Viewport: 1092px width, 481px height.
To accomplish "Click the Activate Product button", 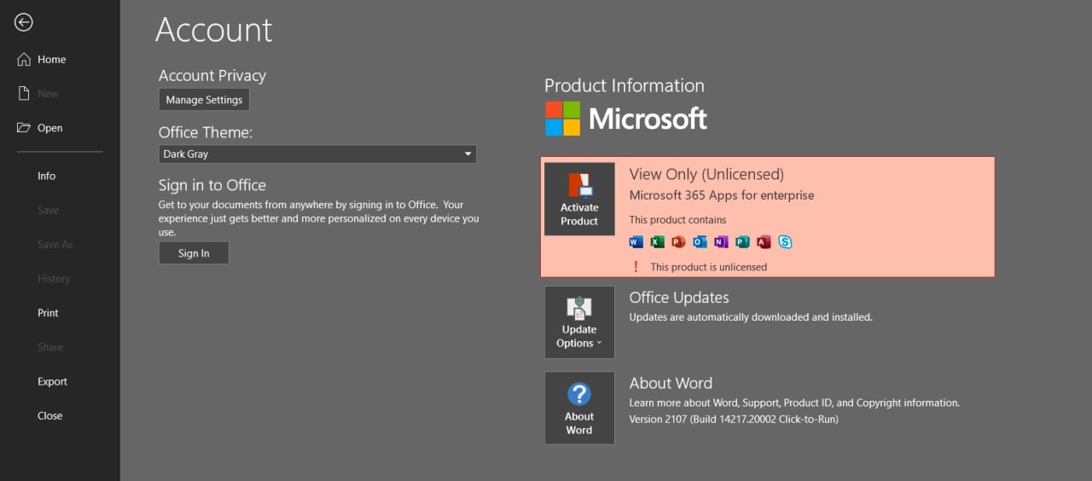I will point(579,199).
